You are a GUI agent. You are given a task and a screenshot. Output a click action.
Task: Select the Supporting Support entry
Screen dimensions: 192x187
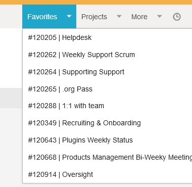pos(107,72)
